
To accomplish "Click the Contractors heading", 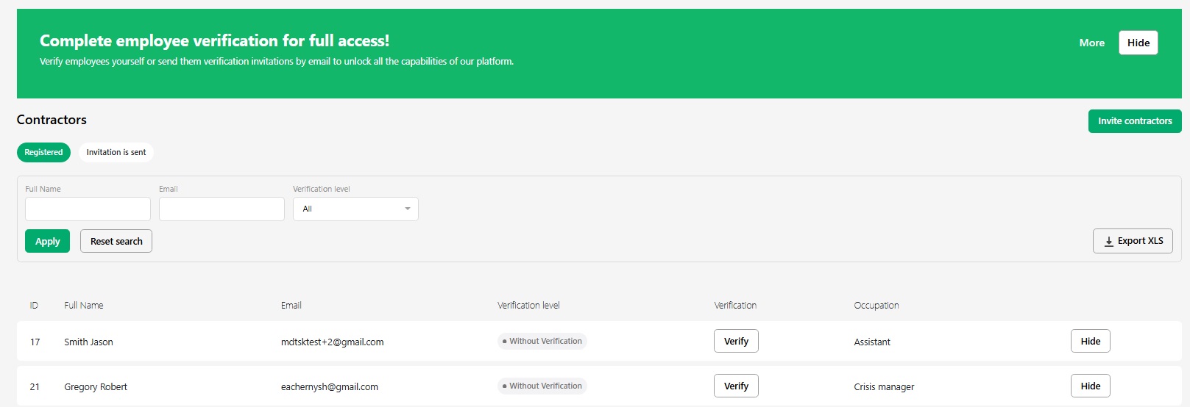I will tap(52, 120).
